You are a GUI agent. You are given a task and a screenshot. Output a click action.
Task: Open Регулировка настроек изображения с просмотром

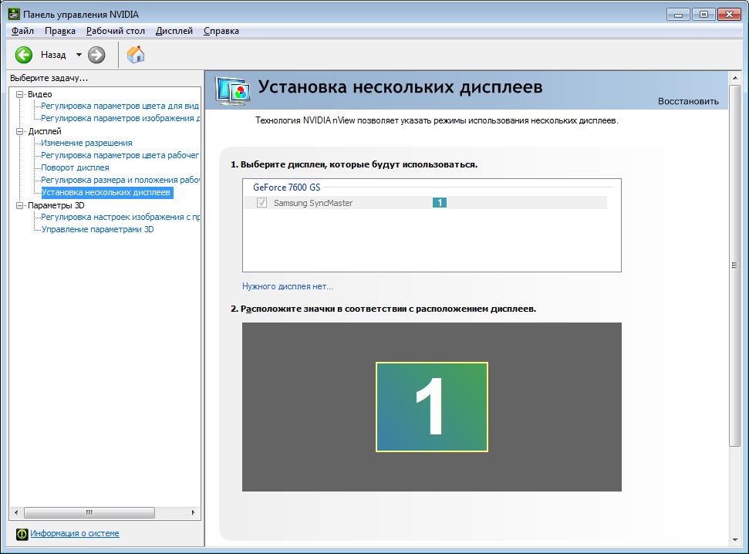tap(120, 217)
